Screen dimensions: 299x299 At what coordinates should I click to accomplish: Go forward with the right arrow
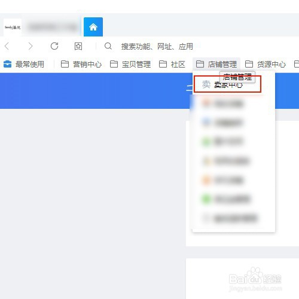click(x=30, y=46)
